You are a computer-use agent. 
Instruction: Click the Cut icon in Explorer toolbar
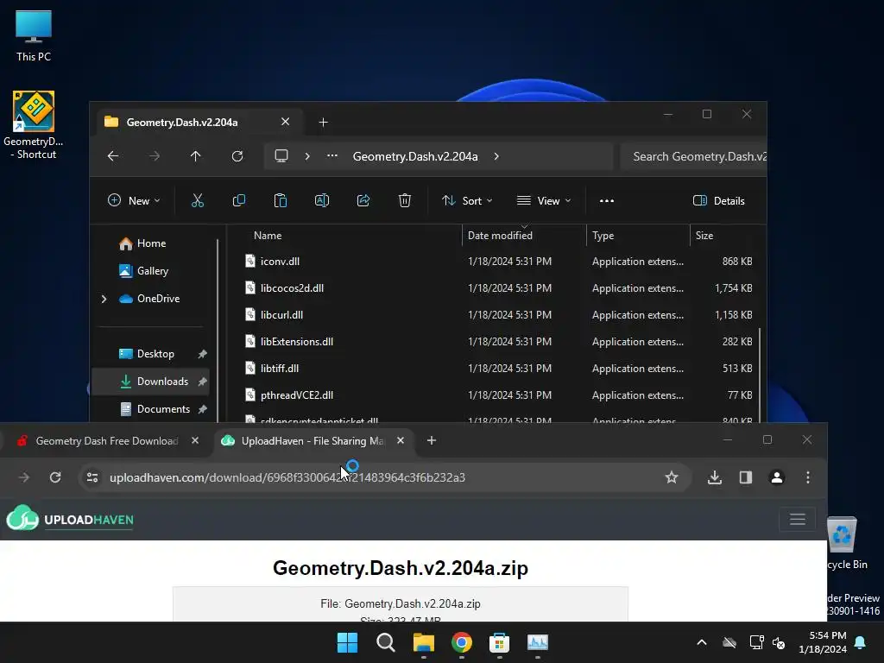coord(198,200)
